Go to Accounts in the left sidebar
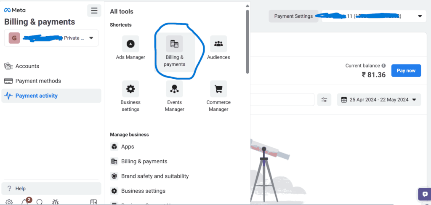The height and width of the screenshot is (205, 431). (27, 66)
